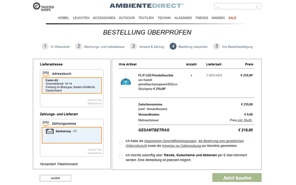
Task: Click the Ihr Warenkorb step label
Action: (x=60, y=47)
